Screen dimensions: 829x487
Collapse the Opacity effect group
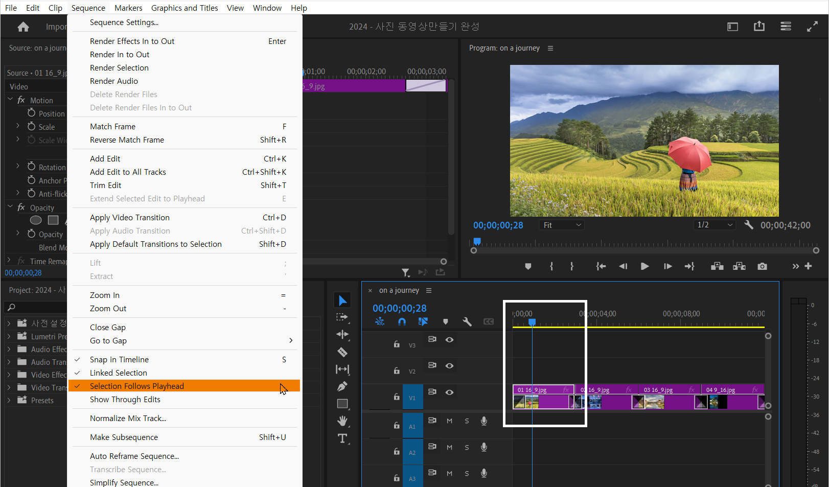(x=10, y=207)
